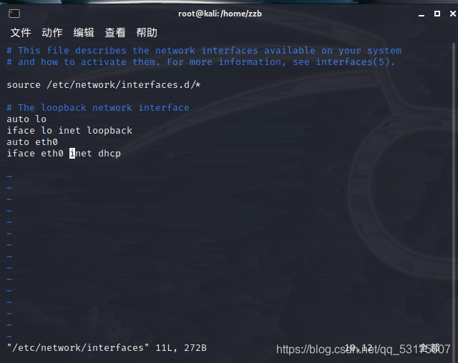Click the word 'dhcp' in the last line
The width and height of the screenshot is (458, 363).
point(109,154)
